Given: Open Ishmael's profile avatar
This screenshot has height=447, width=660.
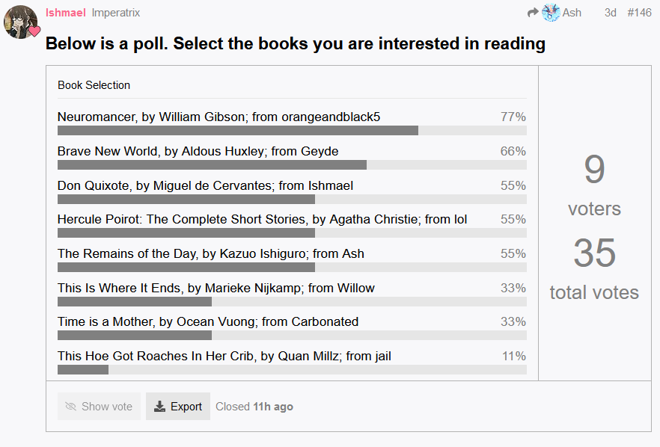Looking at the screenshot, I should click(20, 22).
